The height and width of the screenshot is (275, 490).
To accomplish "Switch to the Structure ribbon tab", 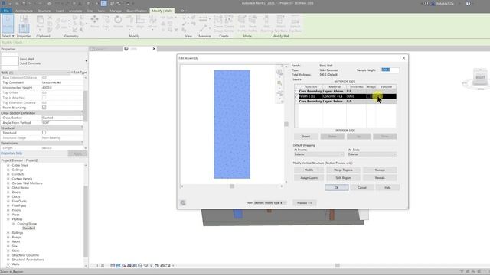I will click(44, 11).
